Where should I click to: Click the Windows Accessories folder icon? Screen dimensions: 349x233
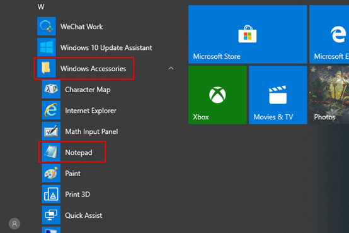pos(47,68)
